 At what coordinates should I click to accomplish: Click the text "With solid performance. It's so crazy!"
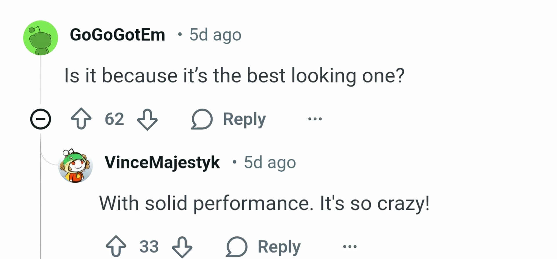tap(264, 203)
